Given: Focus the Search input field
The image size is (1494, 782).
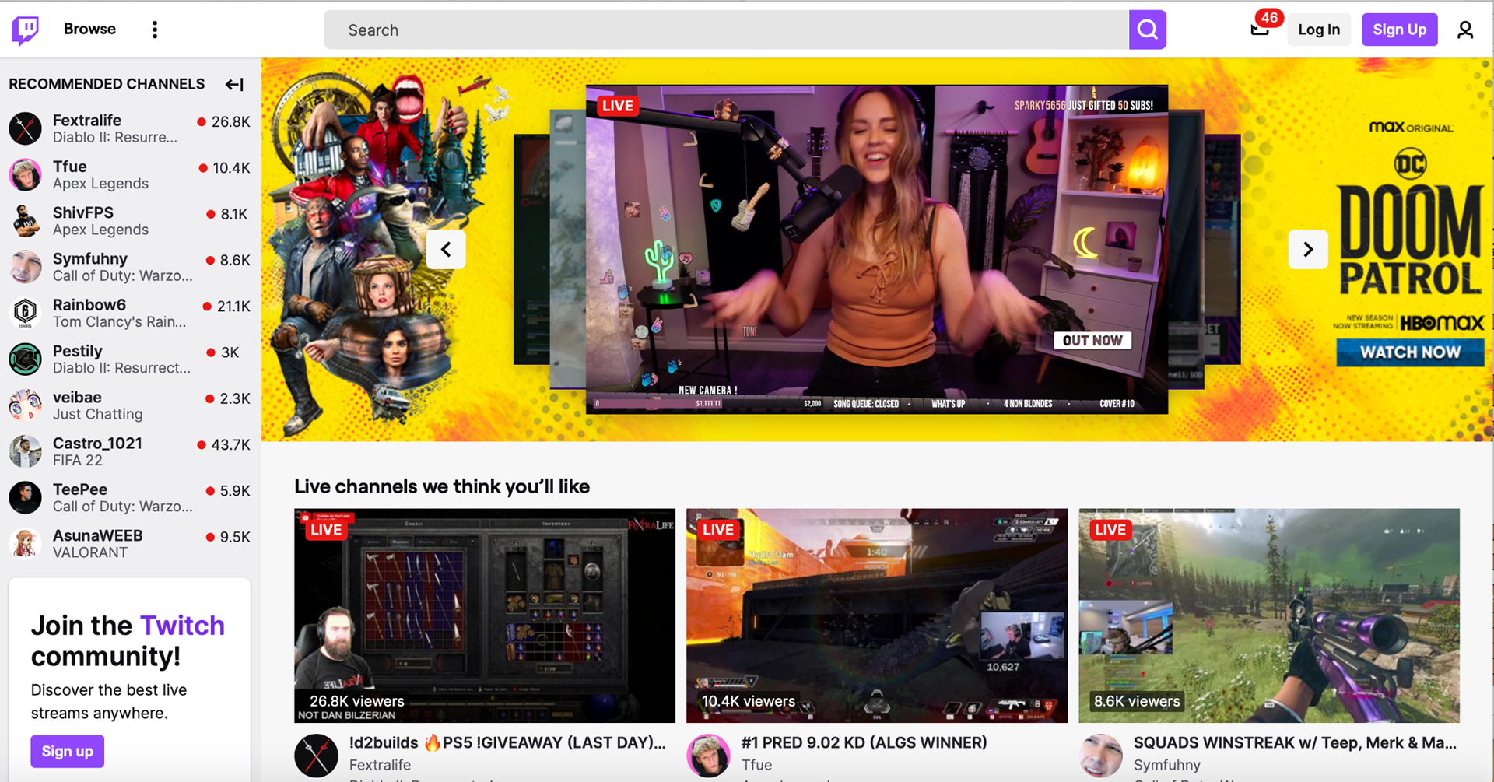Looking at the screenshot, I should [726, 30].
